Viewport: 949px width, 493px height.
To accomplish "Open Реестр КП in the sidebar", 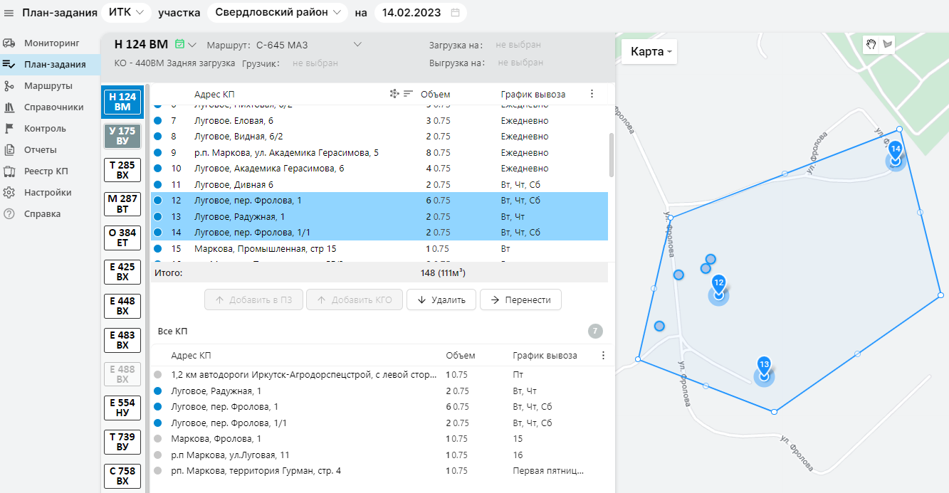I will pos(46,171).
